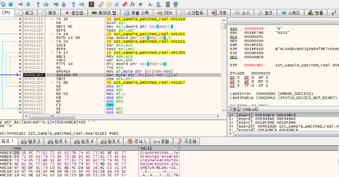339x177 pixels.
Task: Open the 핸들 handles tab
Action: (x=315, y=13)
